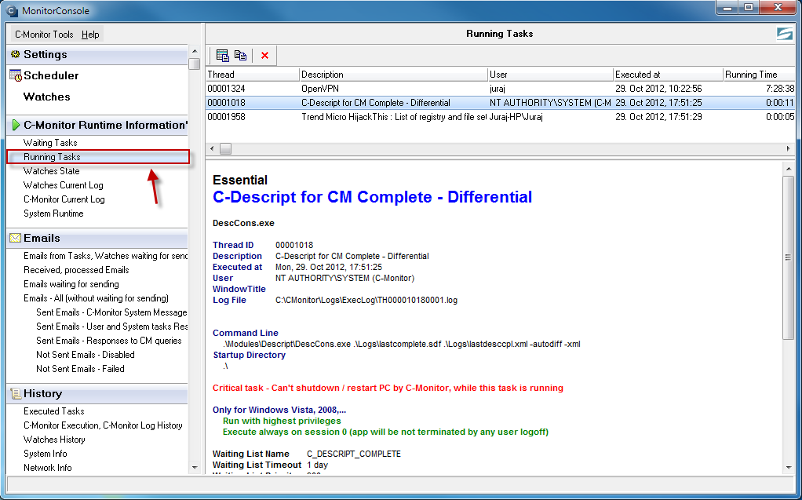Click detail pane scrollbar down arrow
Viewport: 802px width, 500px height.
tap(788, 467)
